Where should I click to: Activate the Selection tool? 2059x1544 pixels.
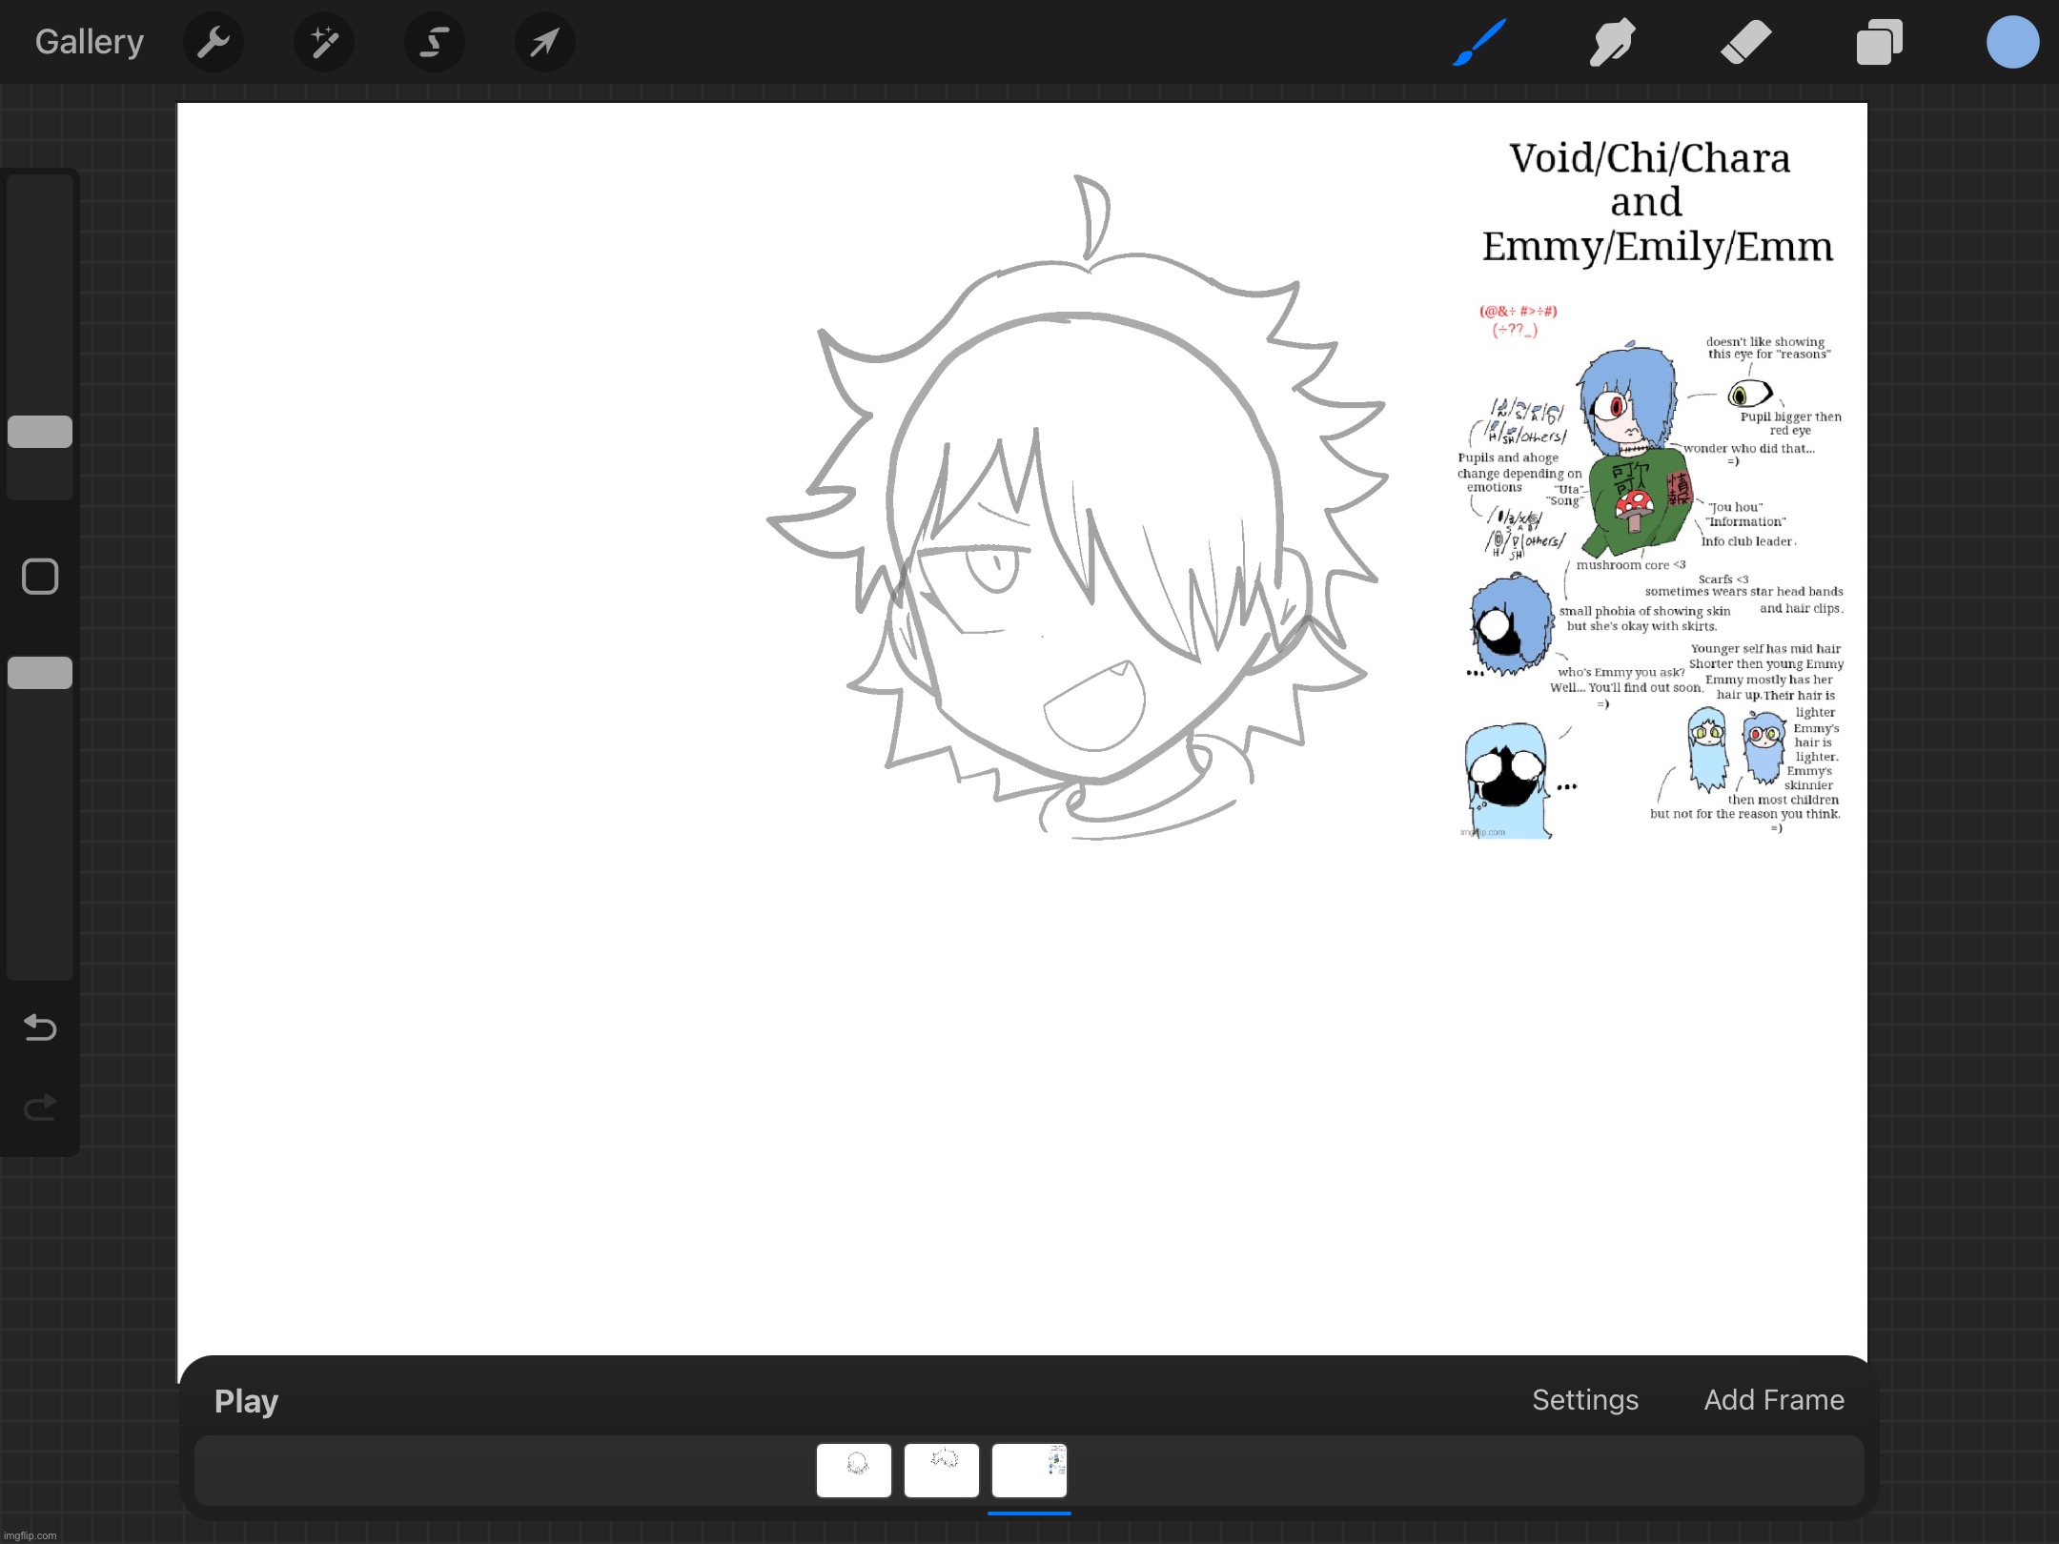tap(435, 42)
